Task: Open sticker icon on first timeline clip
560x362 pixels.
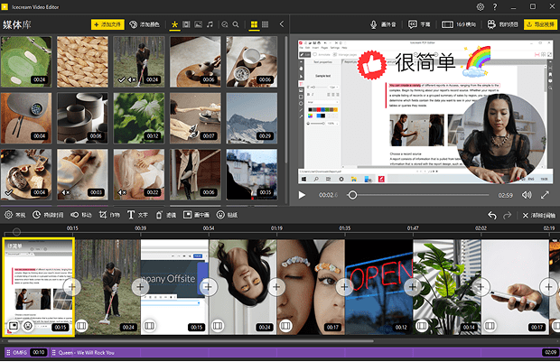Action: [27, 326]
